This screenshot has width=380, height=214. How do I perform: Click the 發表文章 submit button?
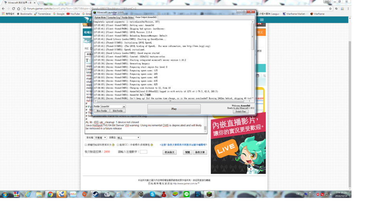tap(200, 152)
